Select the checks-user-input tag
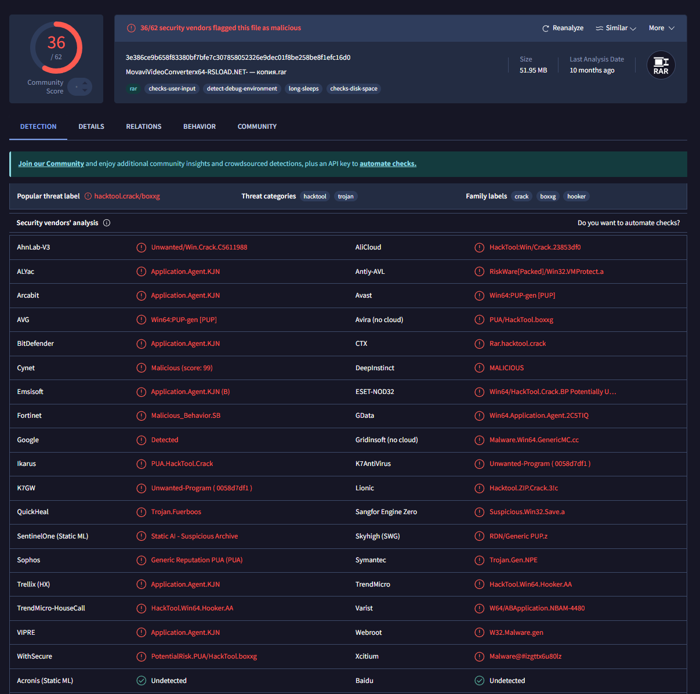Screen dimensions: 700x694 coord(172,89)
